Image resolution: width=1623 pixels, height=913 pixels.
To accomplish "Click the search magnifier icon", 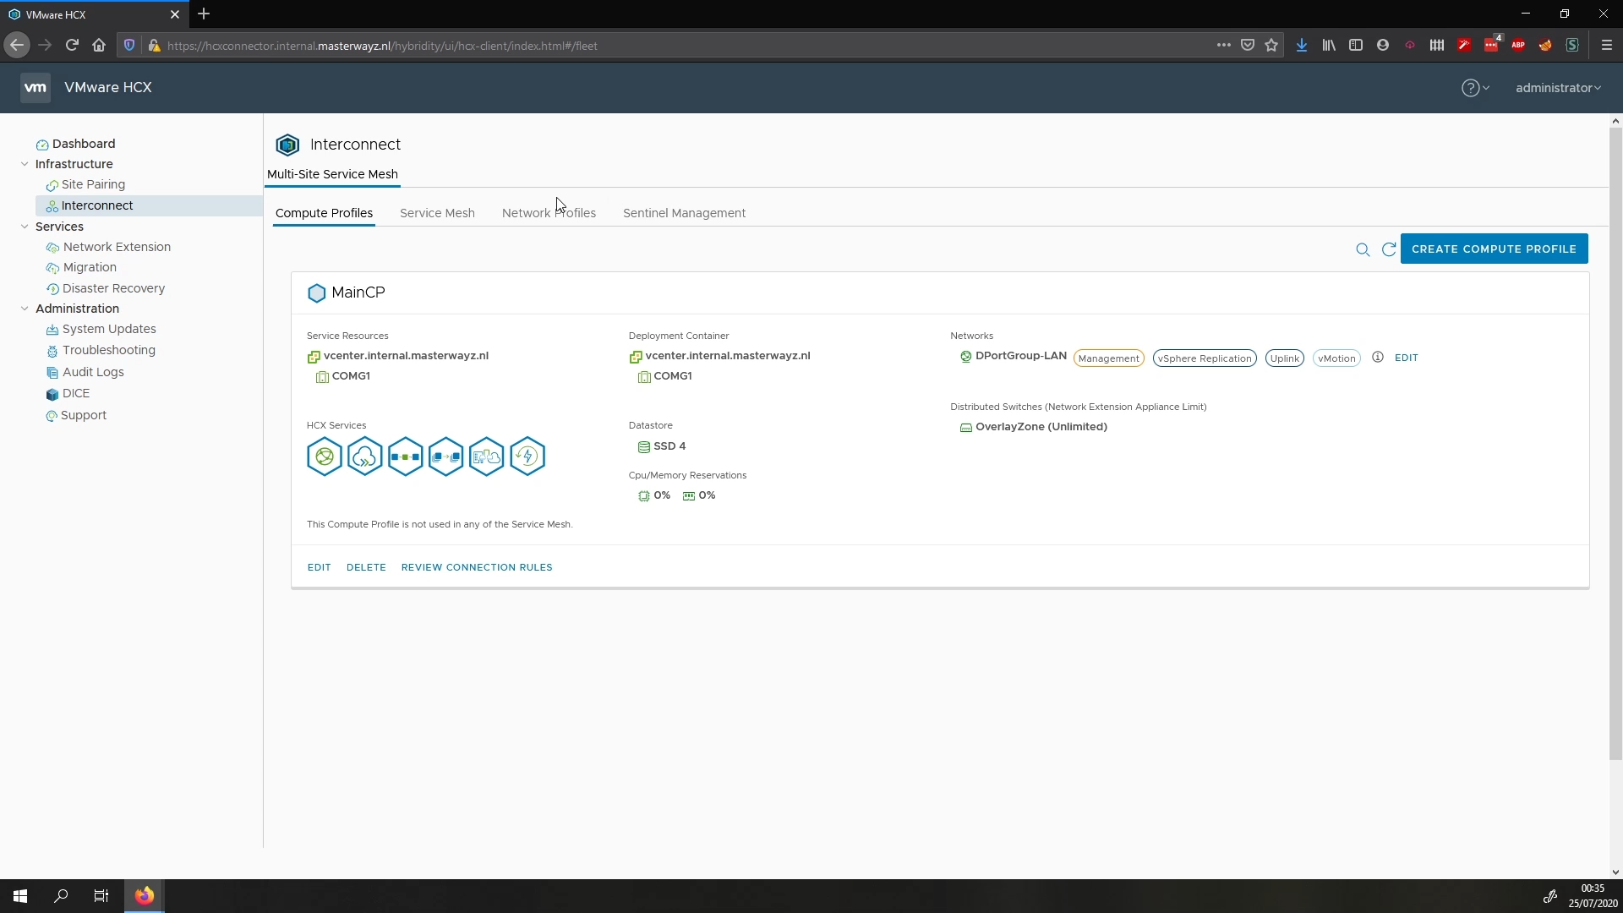I will [1363, 249].
